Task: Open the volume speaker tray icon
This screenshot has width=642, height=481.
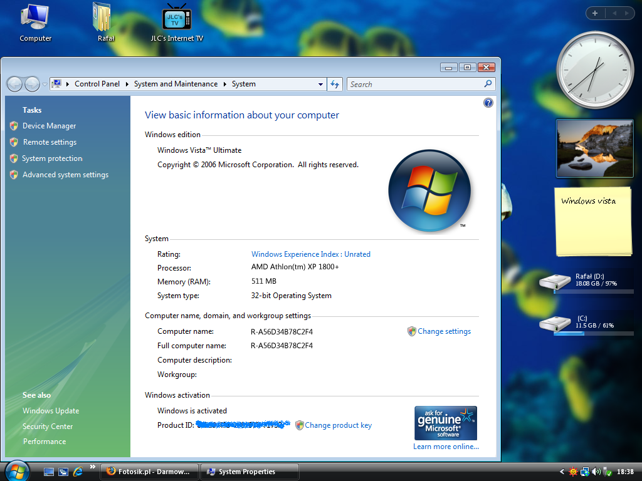Action: (x=596, y=472)
